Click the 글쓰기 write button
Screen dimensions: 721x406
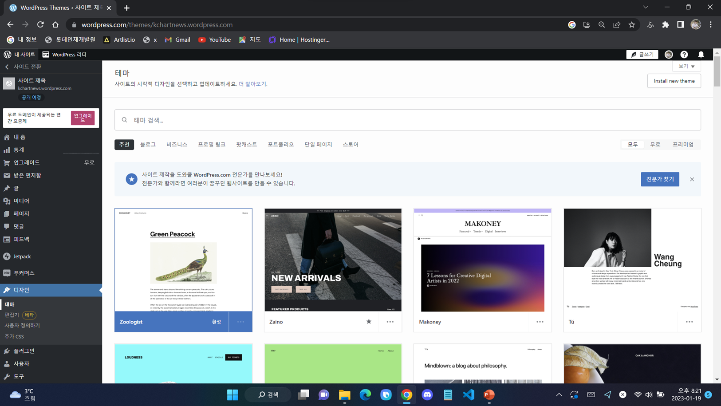[x=642, y=54]
